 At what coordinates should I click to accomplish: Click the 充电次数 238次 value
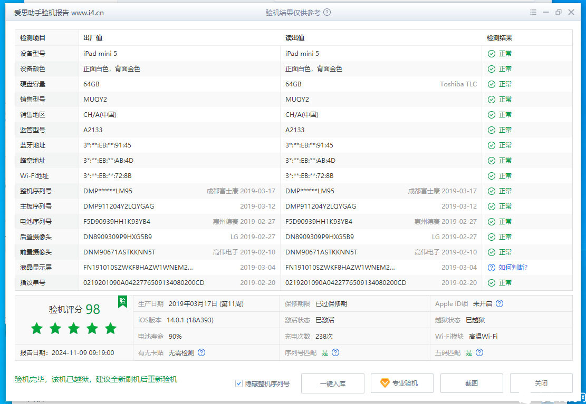324,337
